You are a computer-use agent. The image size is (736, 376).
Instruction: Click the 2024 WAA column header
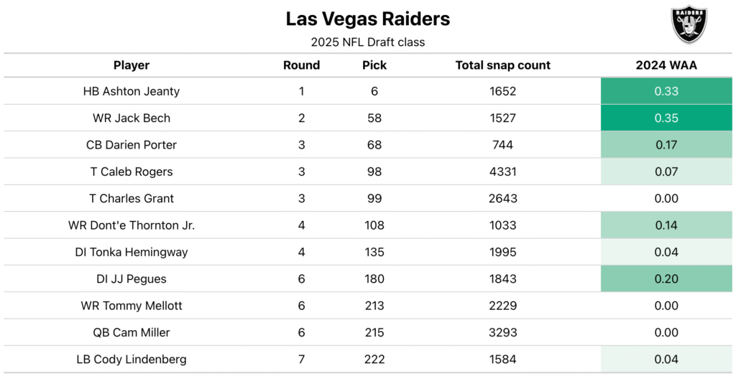point(666,65)
